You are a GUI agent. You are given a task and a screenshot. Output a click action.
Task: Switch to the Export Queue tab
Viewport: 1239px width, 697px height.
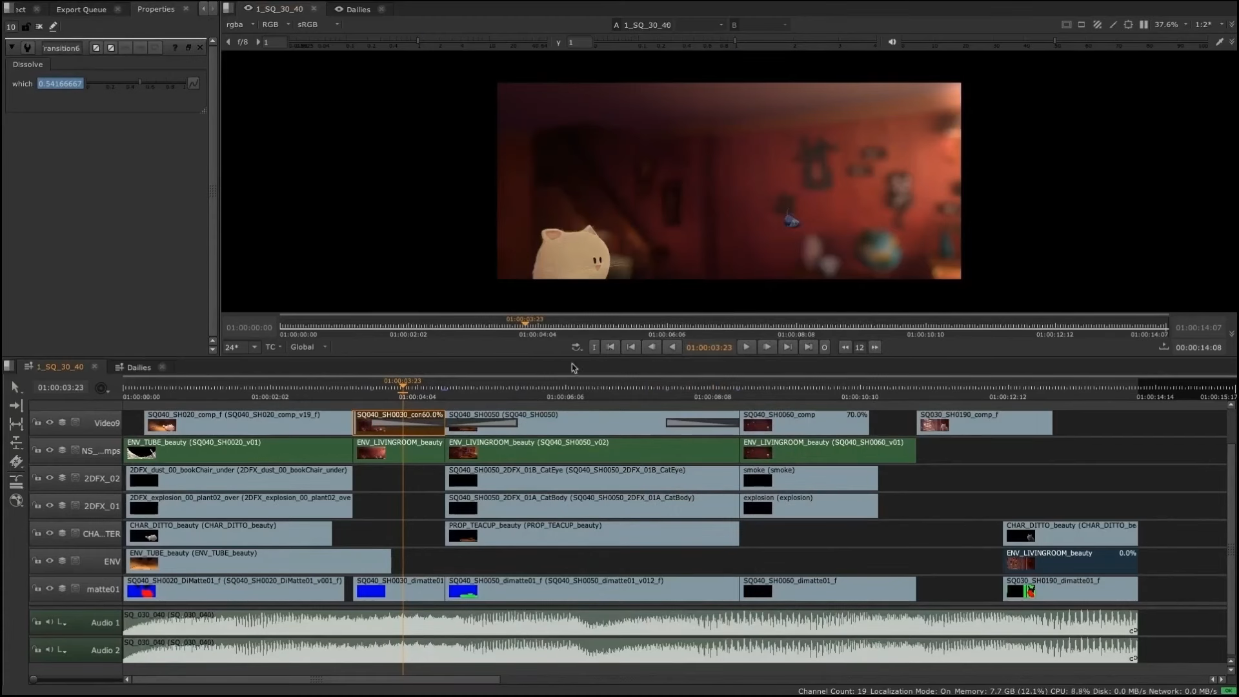click(x=81, y=10)
